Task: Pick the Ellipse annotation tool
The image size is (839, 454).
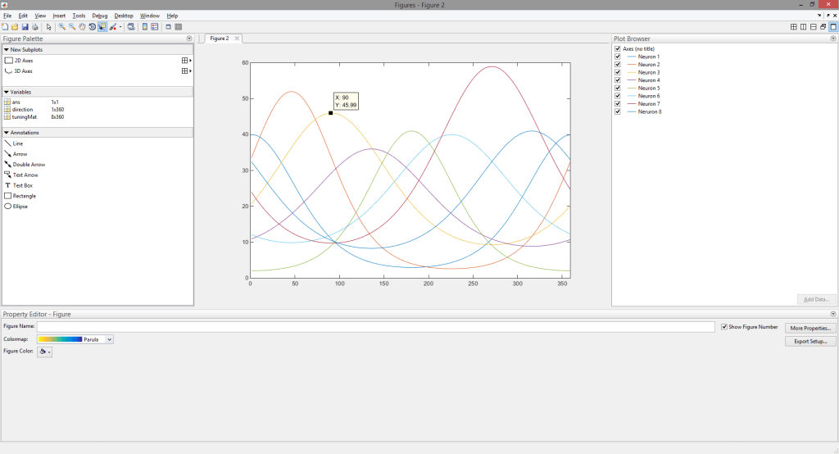Action: 20,207
